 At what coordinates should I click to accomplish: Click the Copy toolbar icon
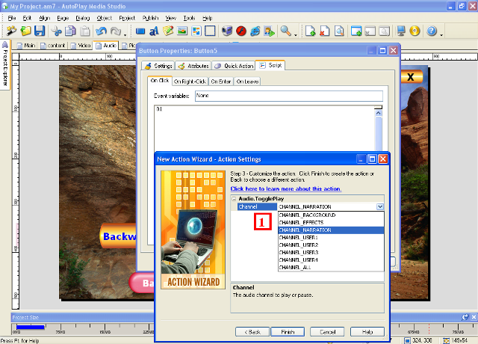click(x=69, y=31)
